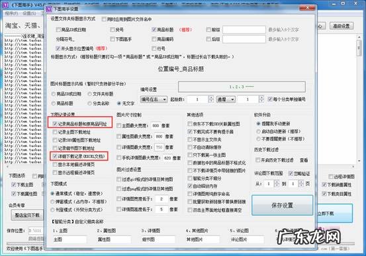
Task: Enable 同时应用到图片文件名中 checkbox
Action: pos(104,19)
